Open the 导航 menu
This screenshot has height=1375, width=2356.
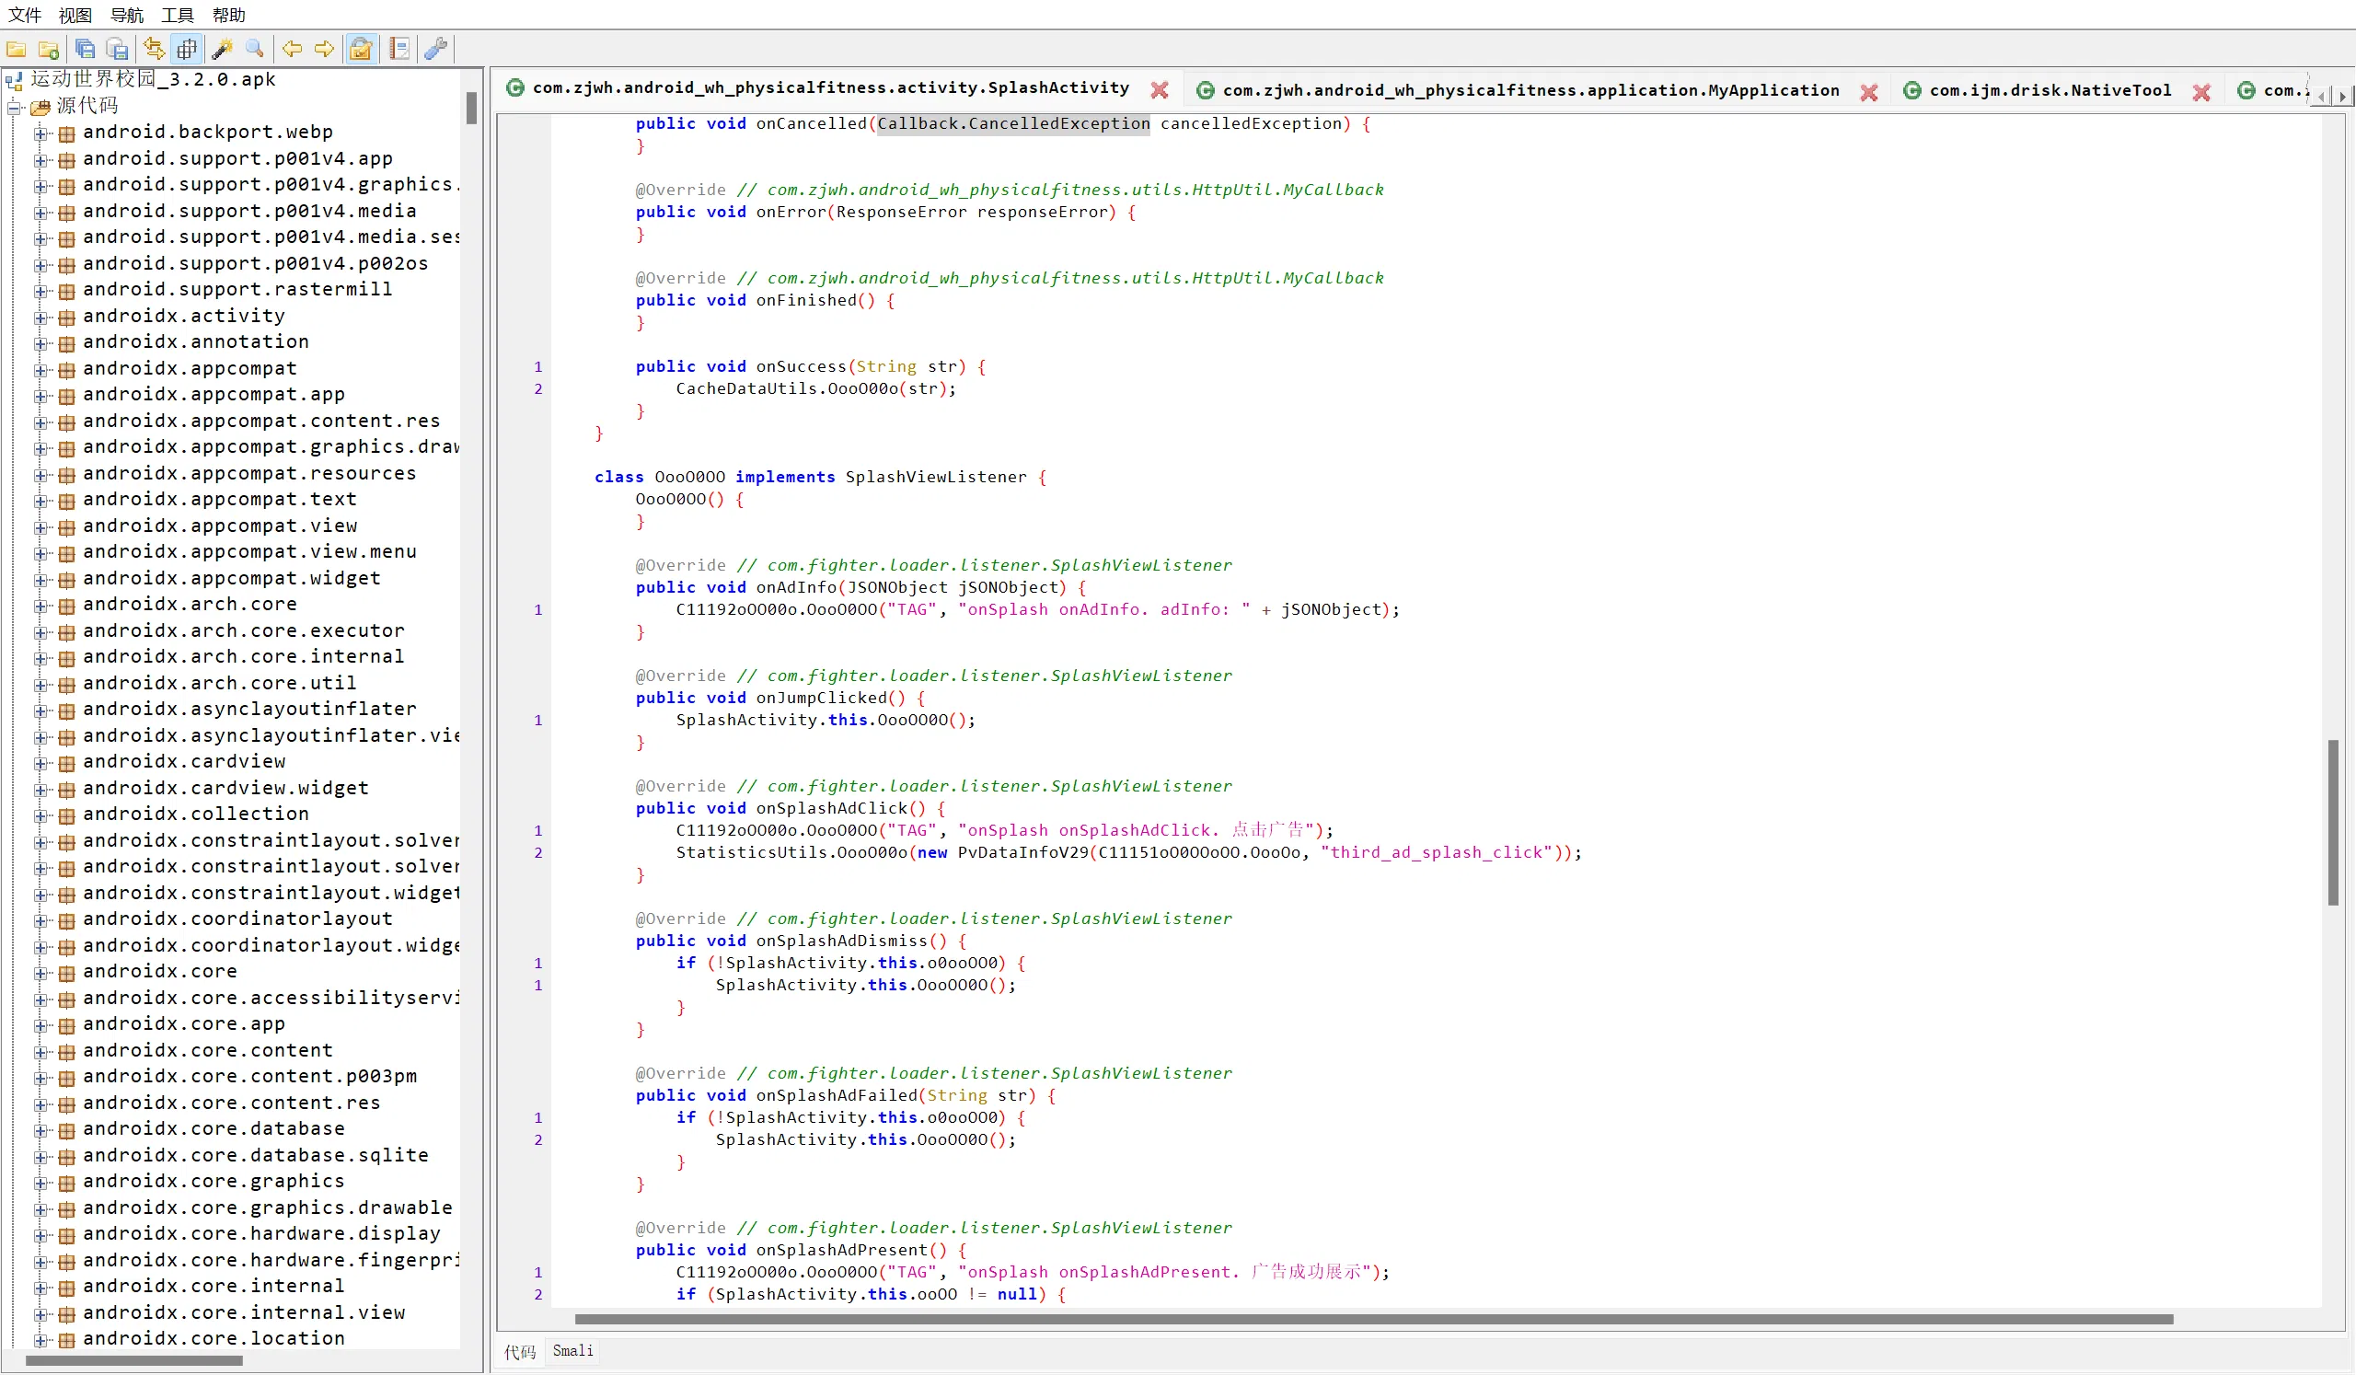click(127, 15)
